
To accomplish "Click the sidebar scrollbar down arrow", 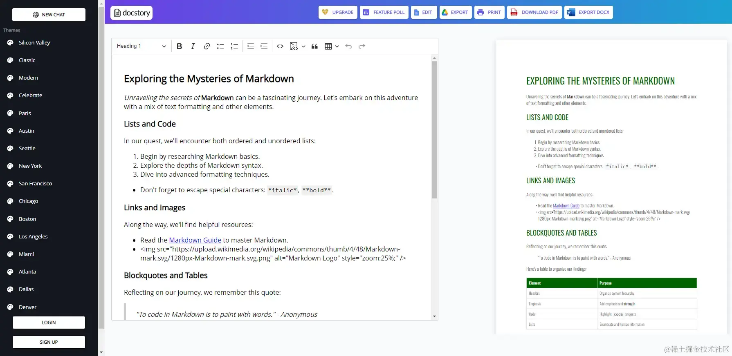I will click(x=101, y=352).
